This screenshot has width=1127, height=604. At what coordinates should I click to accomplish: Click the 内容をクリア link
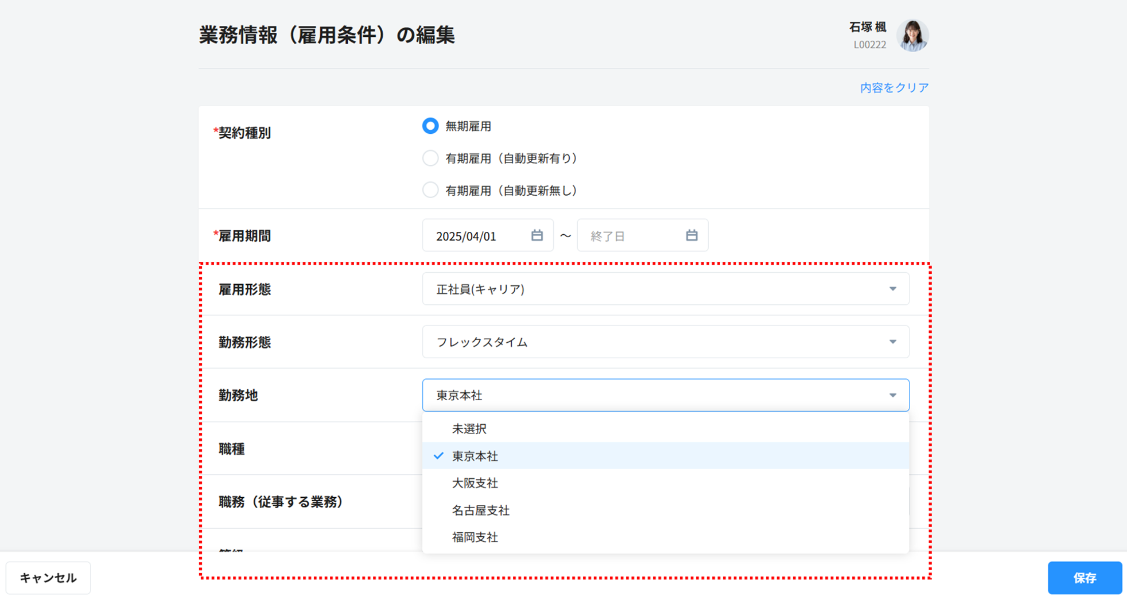893,88
